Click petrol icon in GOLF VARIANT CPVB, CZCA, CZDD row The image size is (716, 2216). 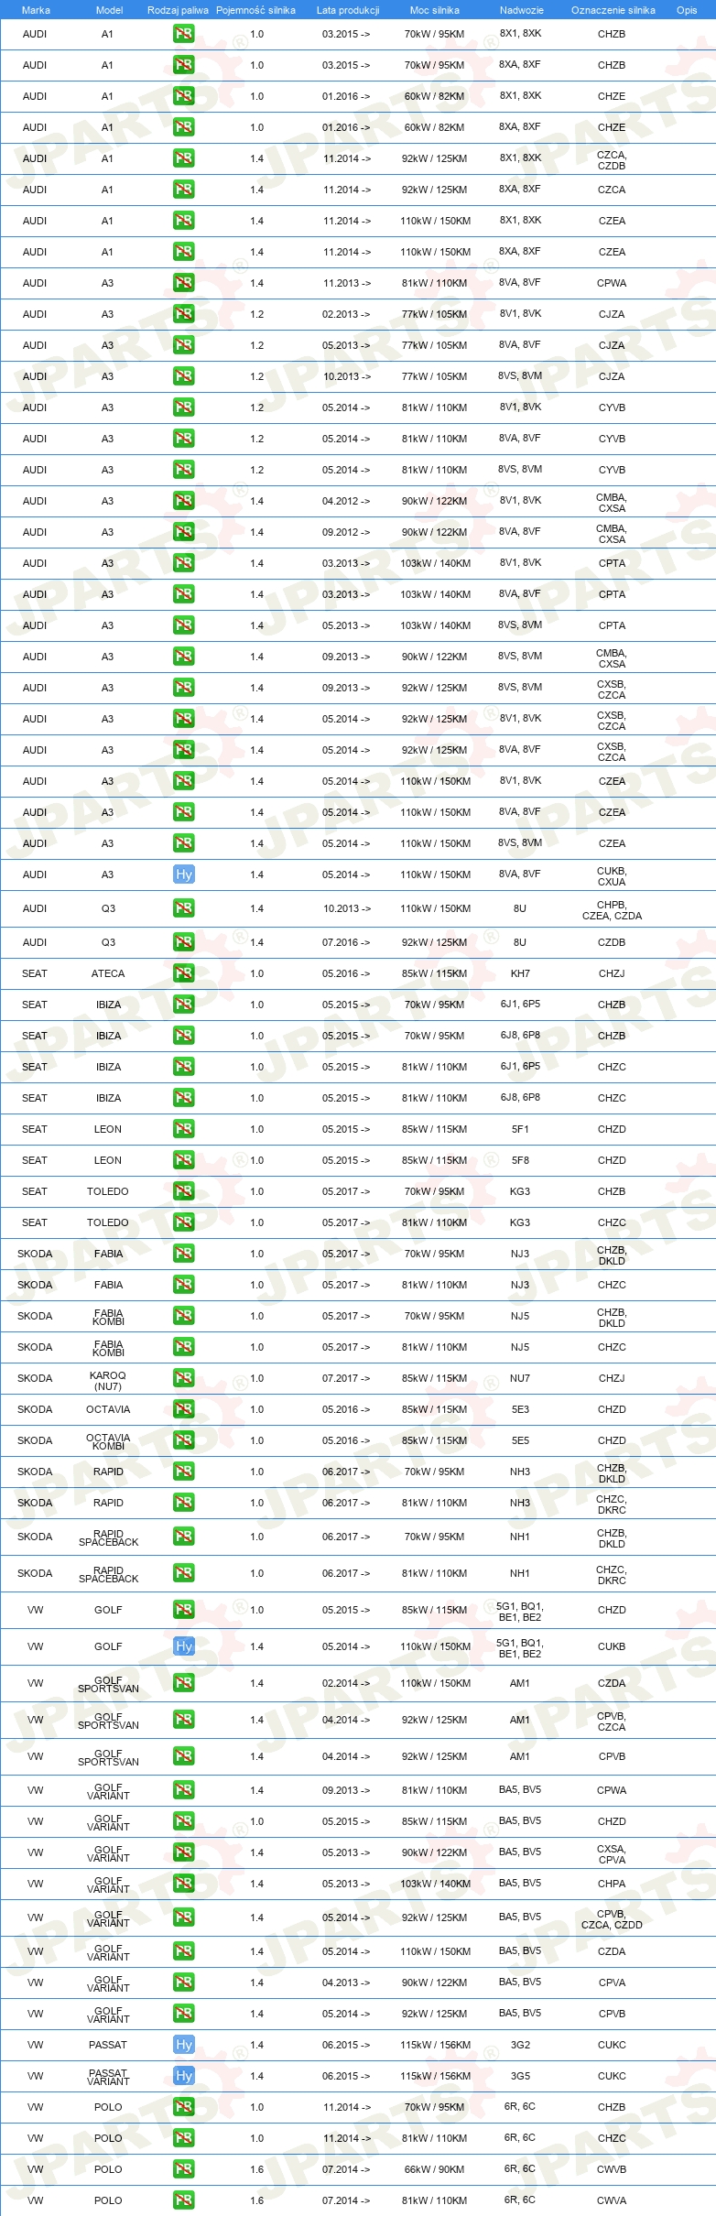(x=183, y=1917)
